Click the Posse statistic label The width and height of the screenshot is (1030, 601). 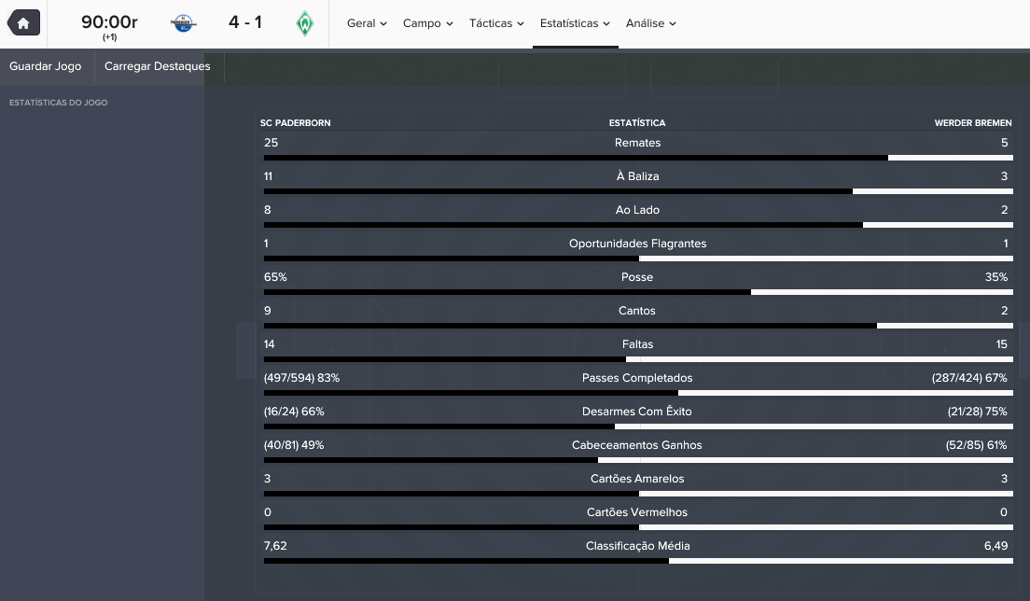[637, 276]
